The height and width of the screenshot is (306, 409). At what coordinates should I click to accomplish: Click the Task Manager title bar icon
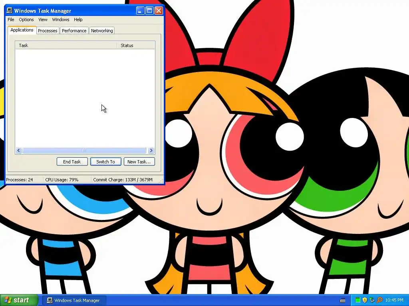(10, 11)
